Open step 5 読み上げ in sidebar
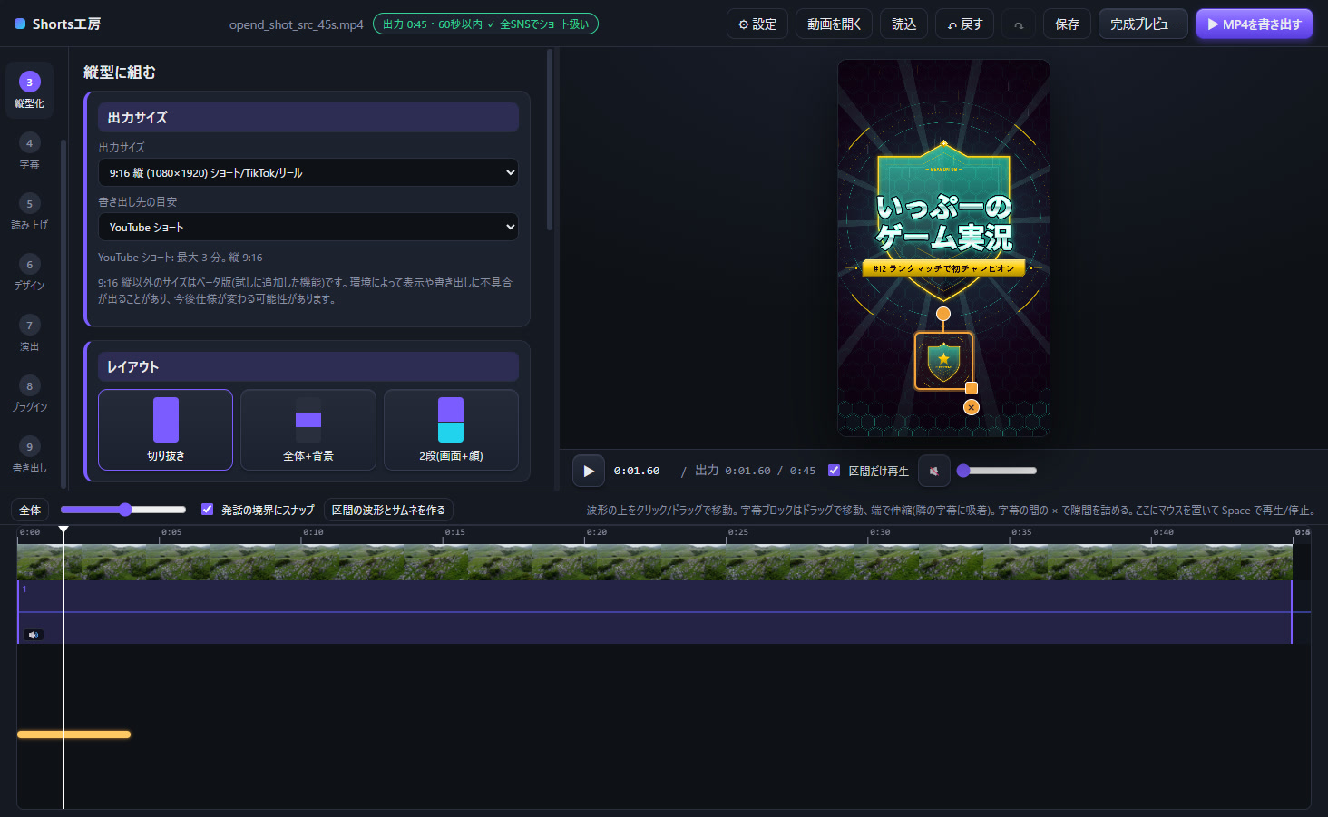 (x=29, y=212)
